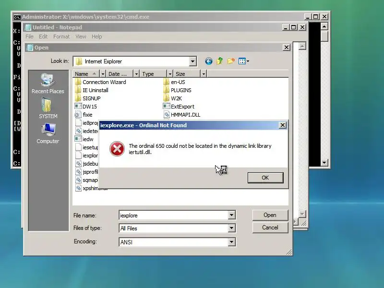This screenshot has width=384, height=288.
Task: Sort files by the Size column
Action: click(187, 74)
